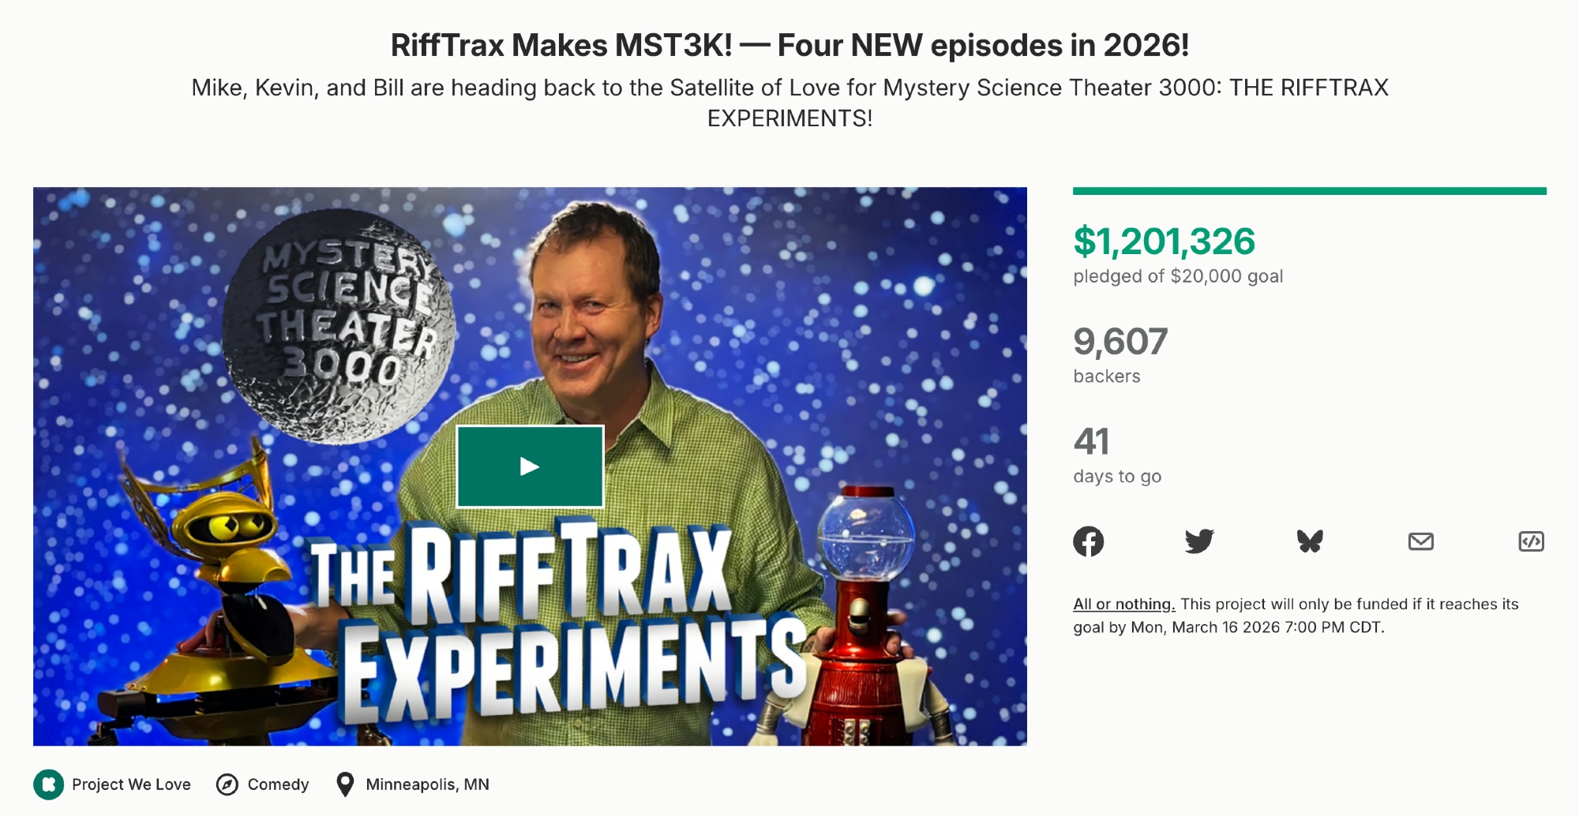1579x816 pixels.
Task: Click the green funding progress bar
Action: click(x=1310, y=191)
